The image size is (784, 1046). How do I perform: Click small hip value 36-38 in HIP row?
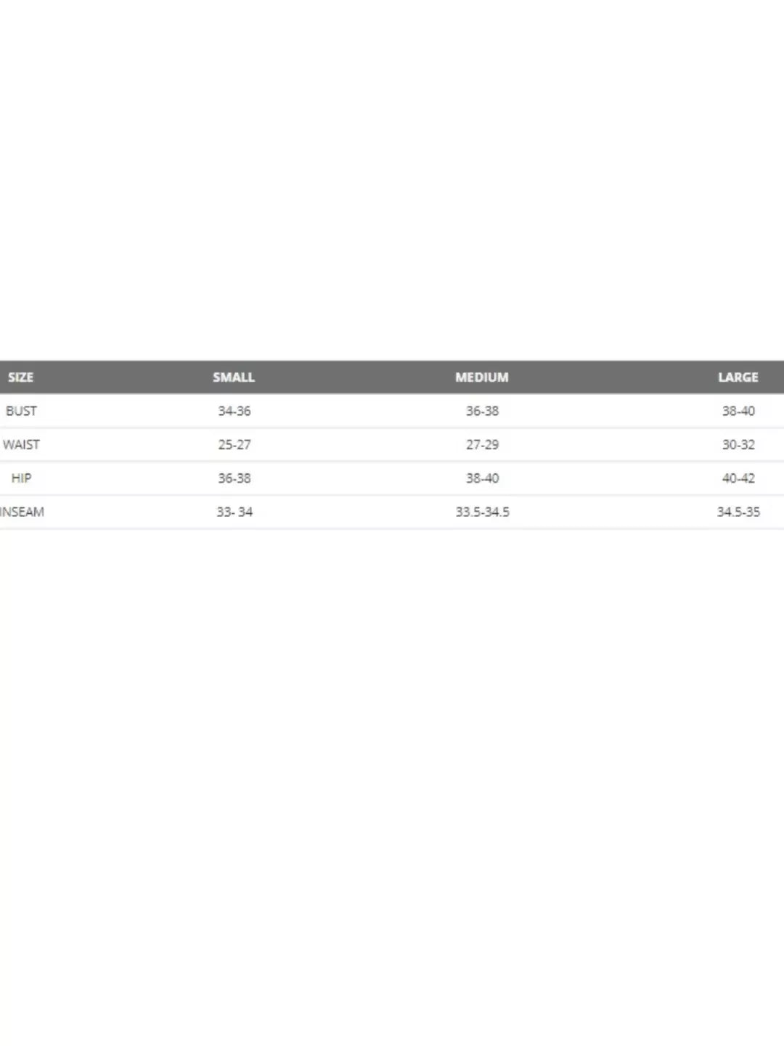pos(234,478)
